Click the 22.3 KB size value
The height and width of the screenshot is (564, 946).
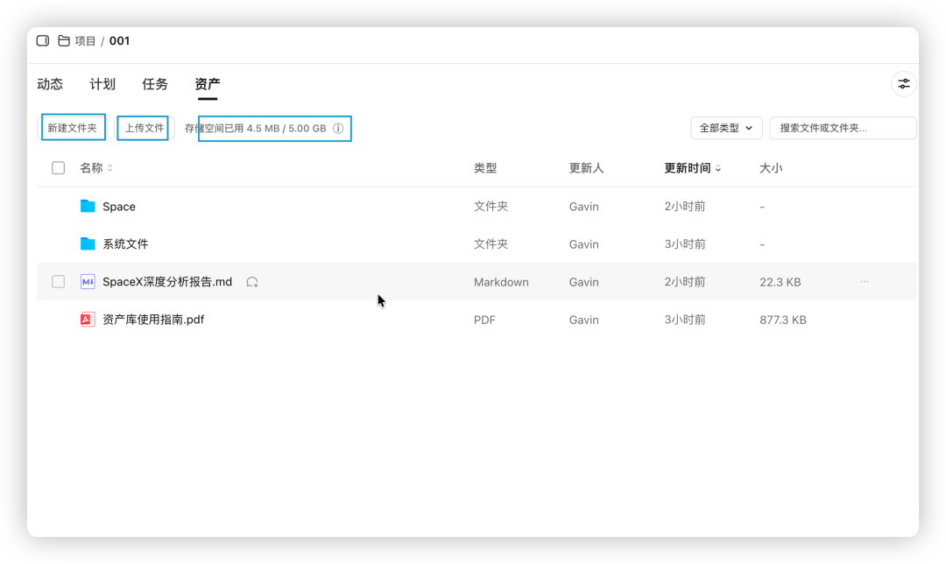(x=780, y=282)
